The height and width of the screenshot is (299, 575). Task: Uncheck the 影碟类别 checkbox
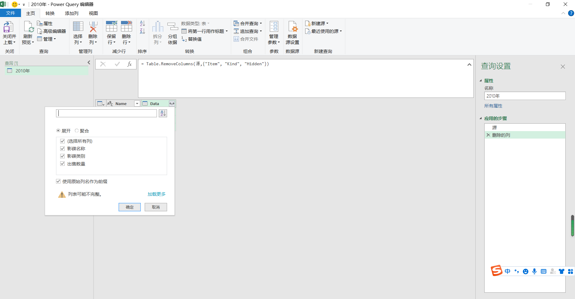[x=62, y=156]
